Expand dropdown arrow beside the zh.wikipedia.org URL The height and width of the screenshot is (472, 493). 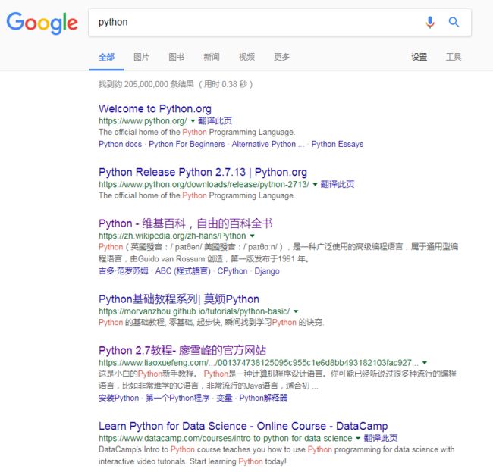pos(252,236)
